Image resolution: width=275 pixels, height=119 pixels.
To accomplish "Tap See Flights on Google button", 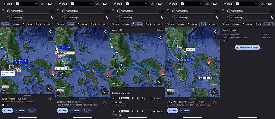I will point(248,47).
